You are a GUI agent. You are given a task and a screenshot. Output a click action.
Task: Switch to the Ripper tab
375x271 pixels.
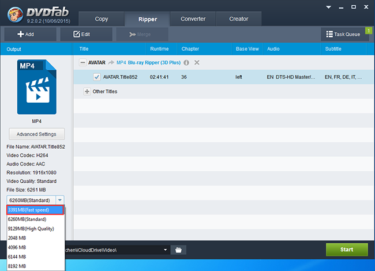[148, 19]
